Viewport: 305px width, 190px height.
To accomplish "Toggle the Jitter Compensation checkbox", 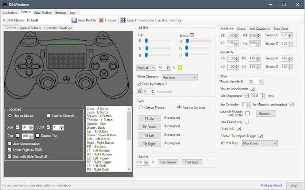I will point(9,143).
